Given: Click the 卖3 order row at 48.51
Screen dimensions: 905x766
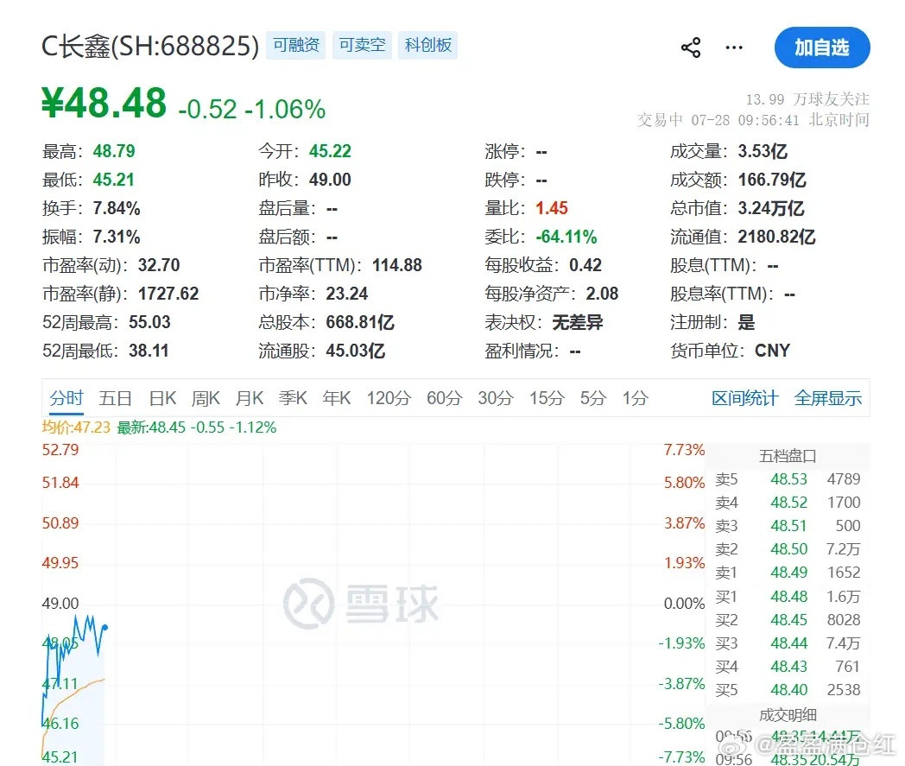Looking at the screenshot, I should click(788, 526).
